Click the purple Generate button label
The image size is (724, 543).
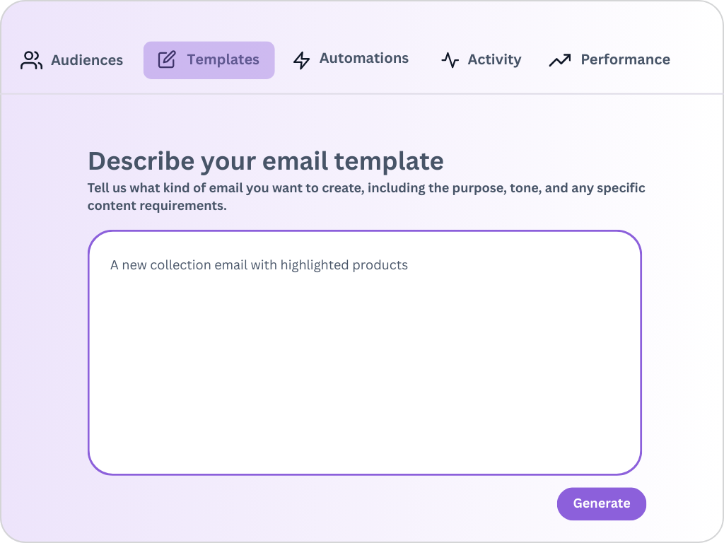(601, 503)
